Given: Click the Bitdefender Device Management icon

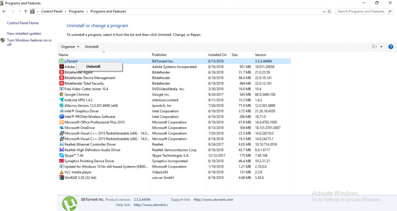Looking at the screenshot, I should pos(61,78).
